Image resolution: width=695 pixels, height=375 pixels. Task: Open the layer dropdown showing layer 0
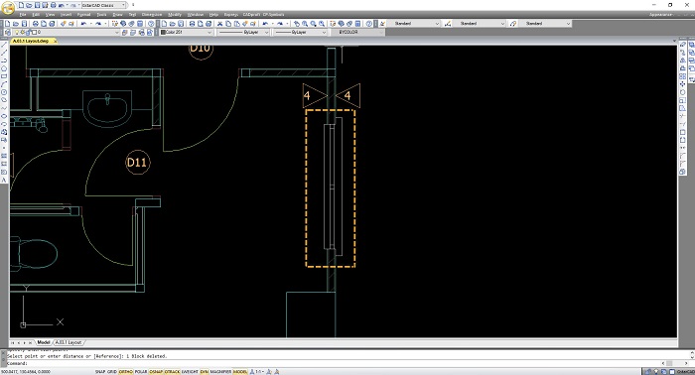(116, 33)
